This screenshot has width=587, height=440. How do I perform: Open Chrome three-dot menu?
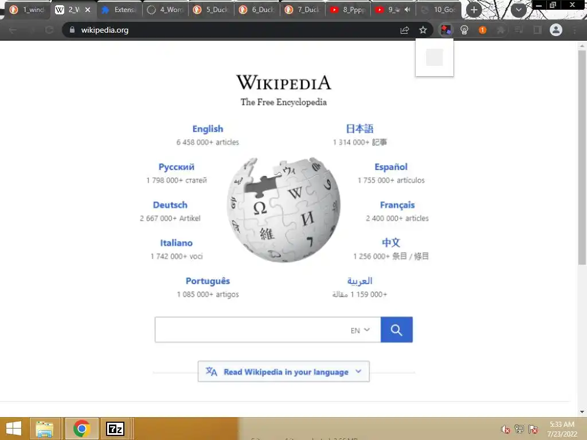574,30
